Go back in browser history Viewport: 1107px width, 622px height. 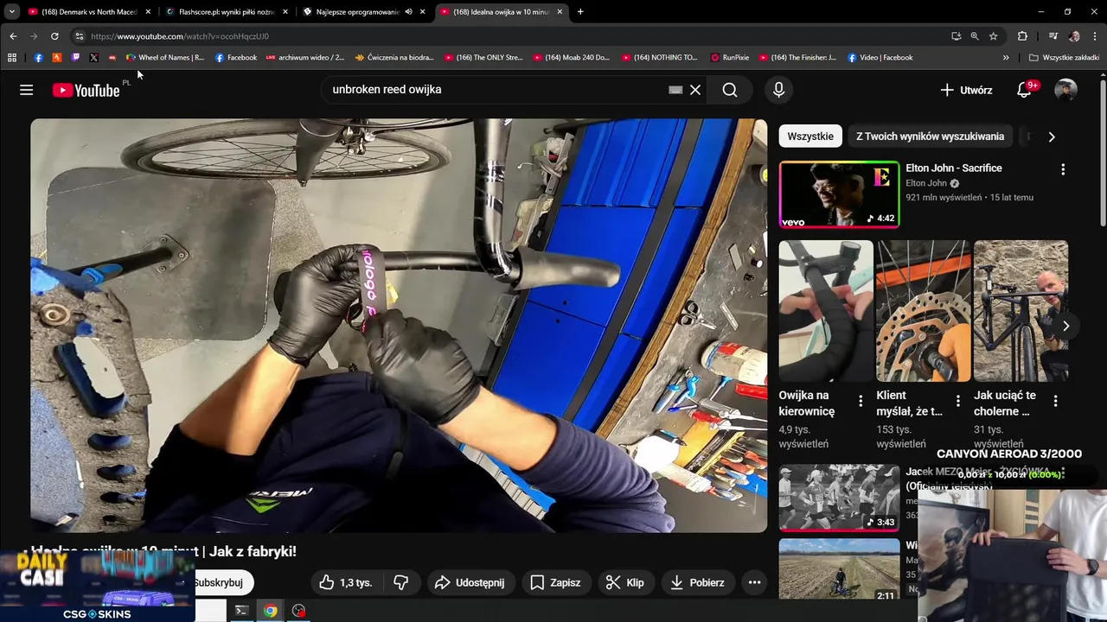[x=13, y=36]
